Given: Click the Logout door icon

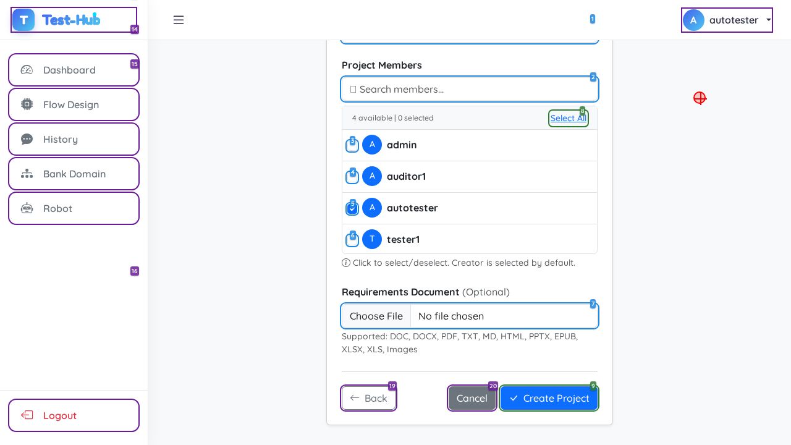Looking at the screenshot, I should click(x=27, y=415).
